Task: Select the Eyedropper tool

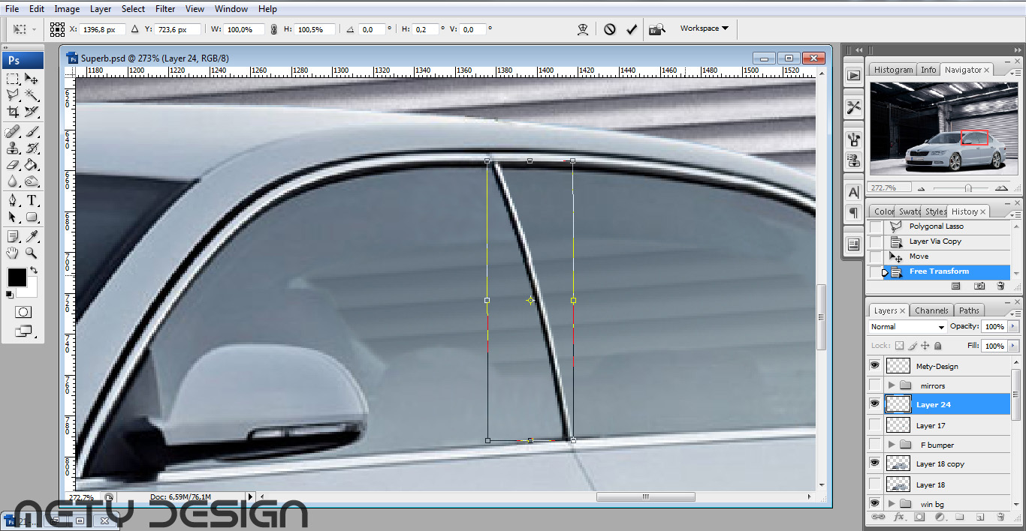Action: pyautogui.click(x=32, y=237)
